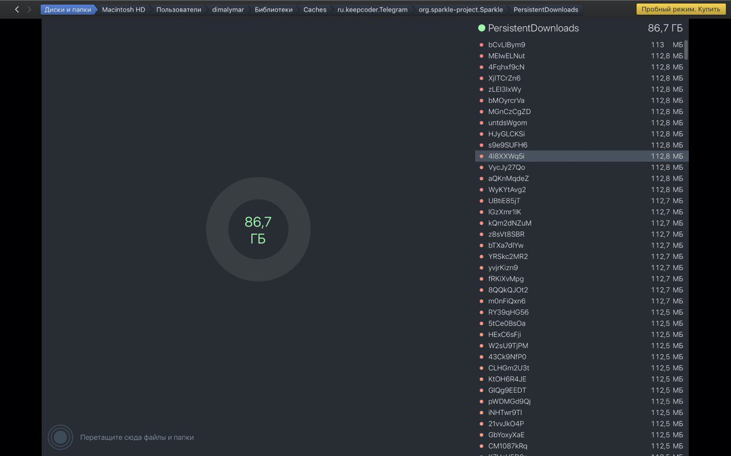
Task: Select the PersistentDownloads breadcrumb
Action: tap(546, 10)
